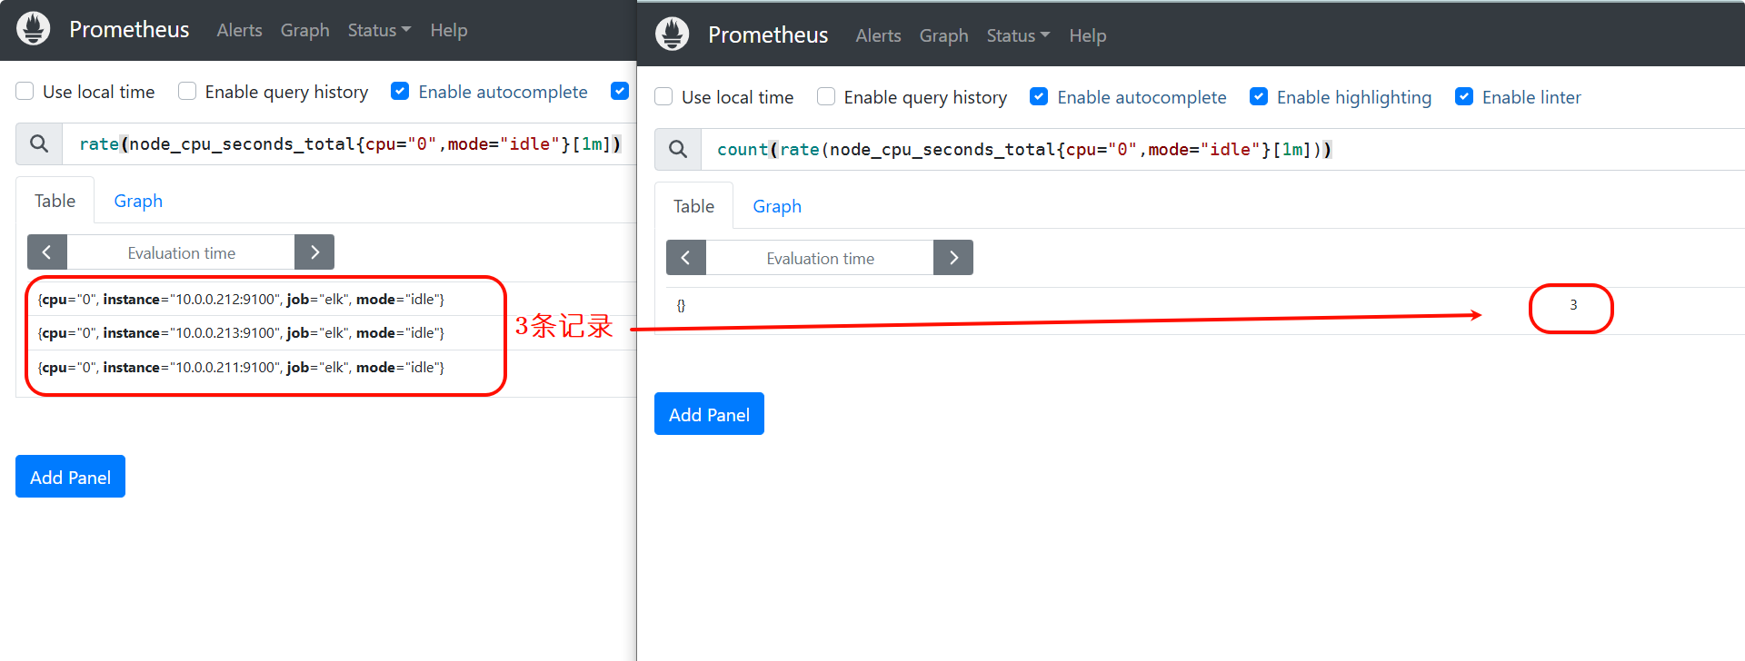1745x661 pixels.
Task: Toggle Enable query history in right window
Action: pyautogui.click(x=826, y=96)
